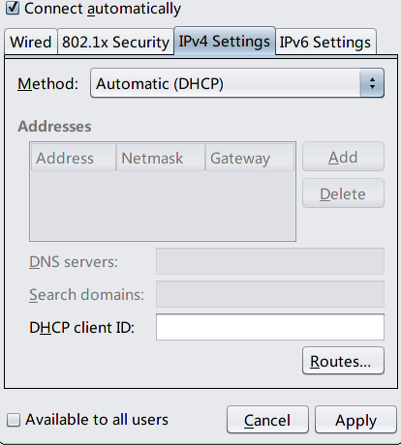Uncheck the Connect automatically checkbox
401x445 pixels.
point(13,7)
